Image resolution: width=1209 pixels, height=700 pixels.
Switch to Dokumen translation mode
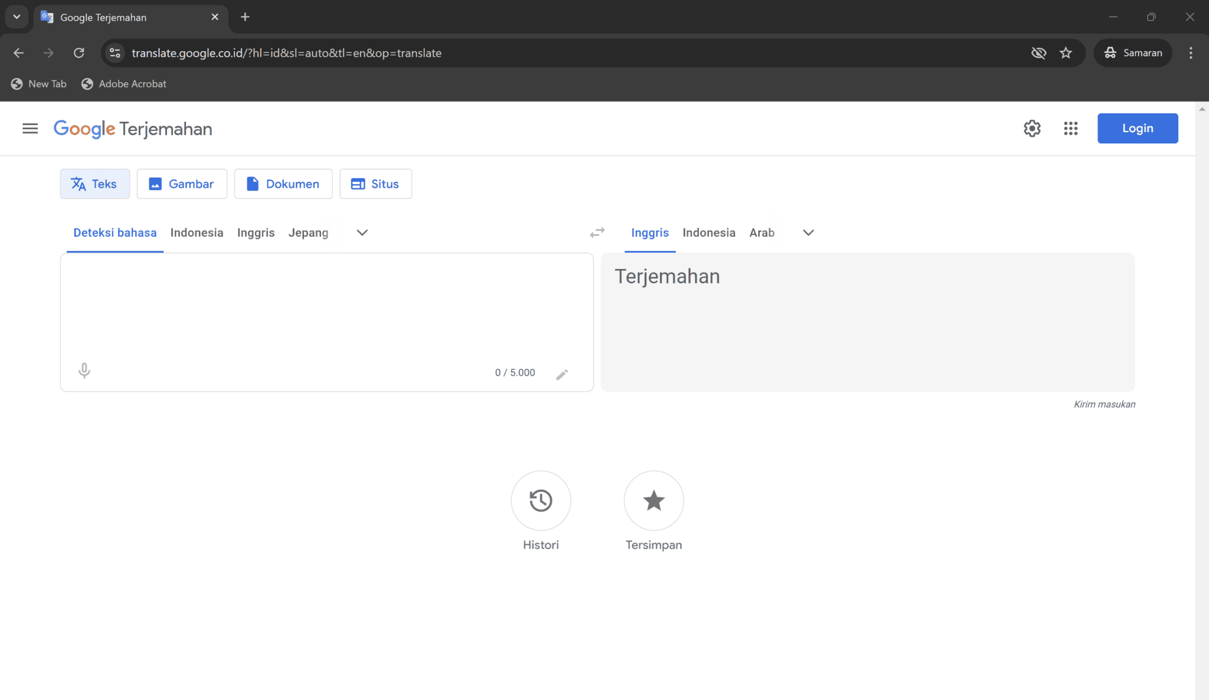283,184
